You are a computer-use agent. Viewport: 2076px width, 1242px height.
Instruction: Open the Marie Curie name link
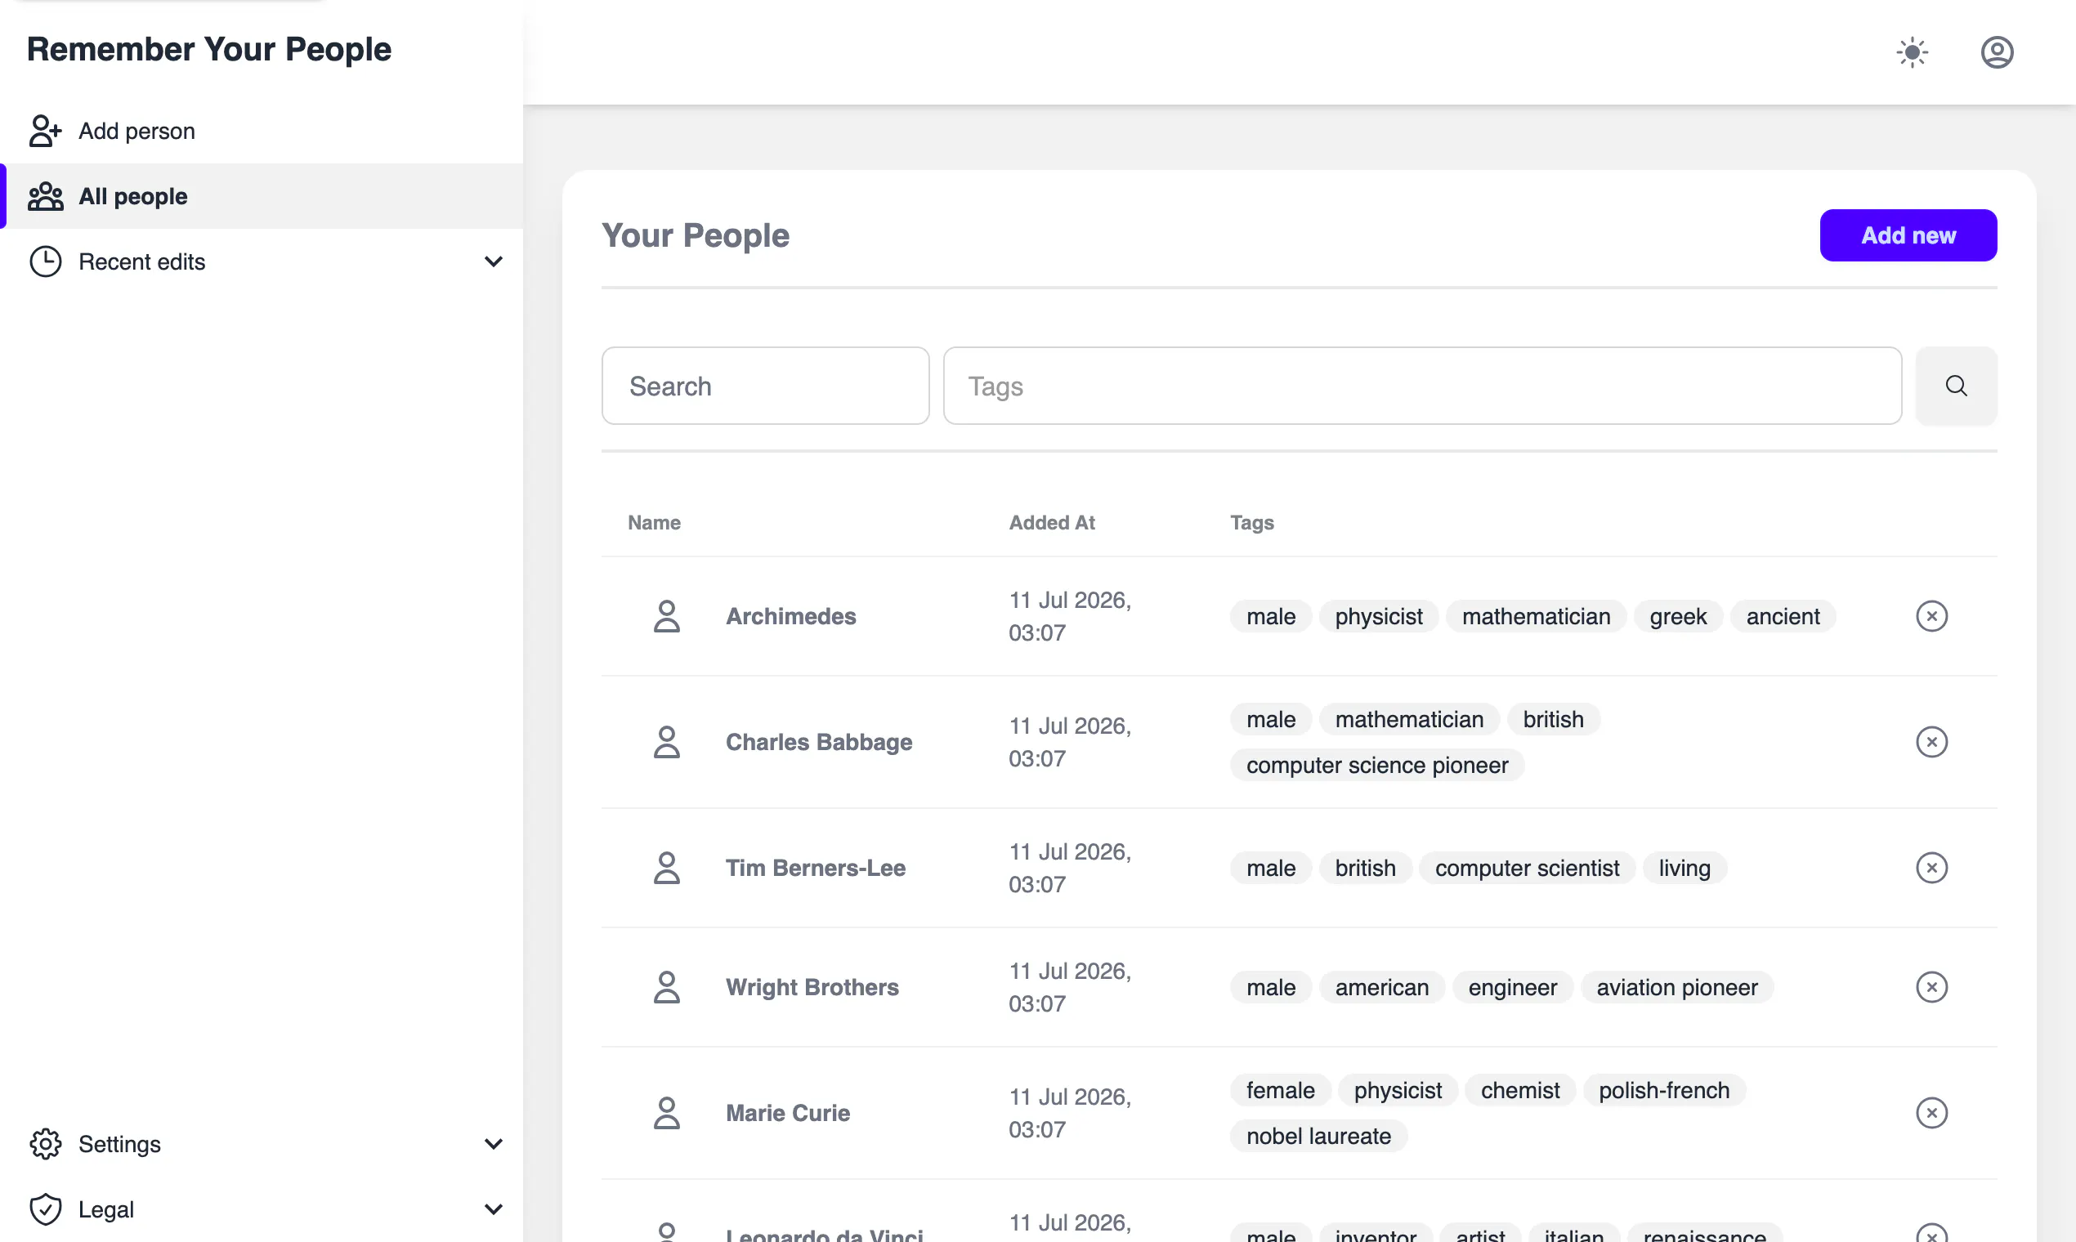click(787, 1113)
